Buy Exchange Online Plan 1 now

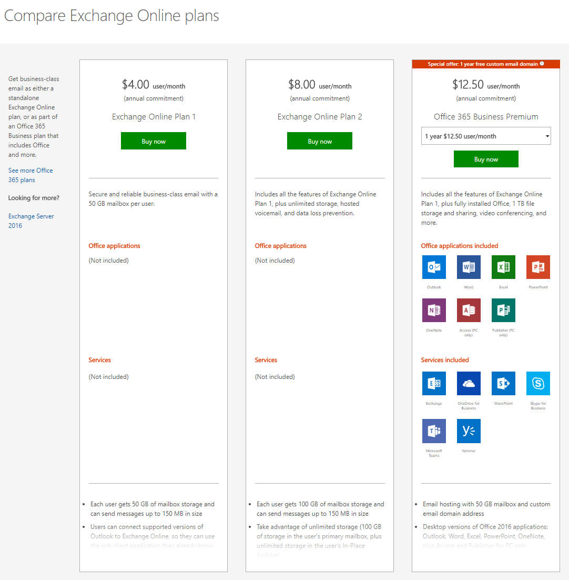coord(154,141)
